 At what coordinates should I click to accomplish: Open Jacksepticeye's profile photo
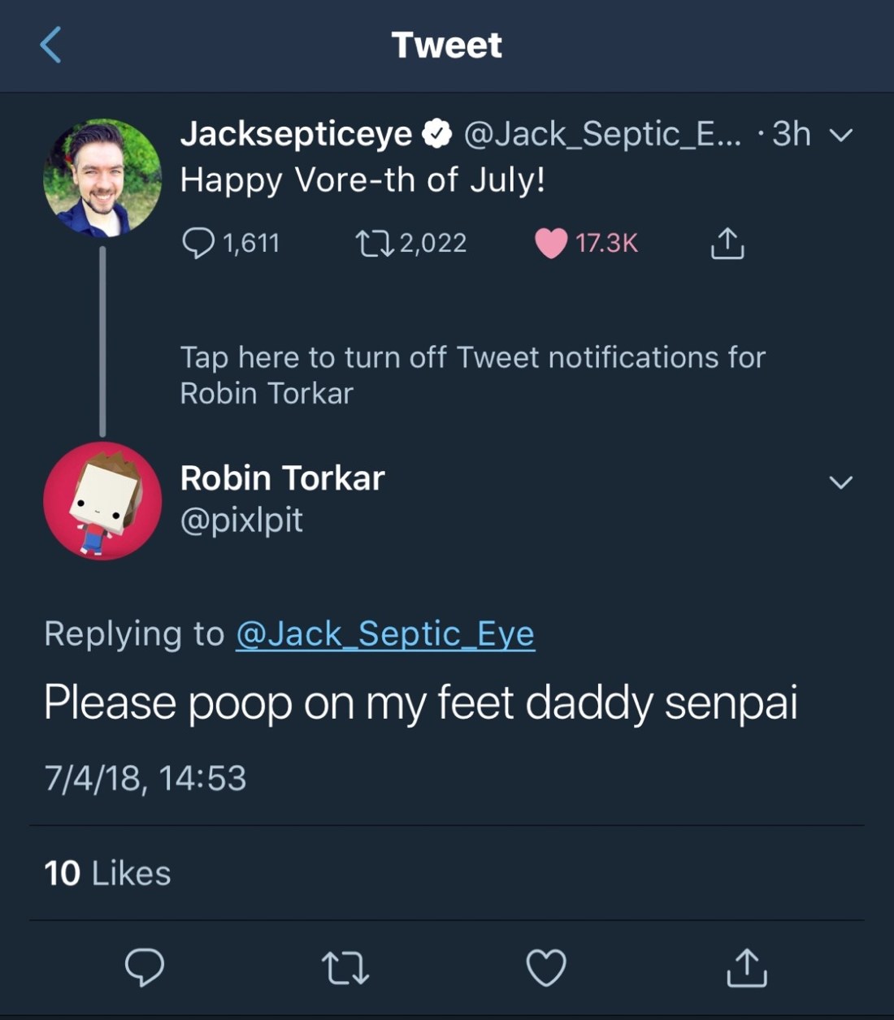click(x=102, y=178)
